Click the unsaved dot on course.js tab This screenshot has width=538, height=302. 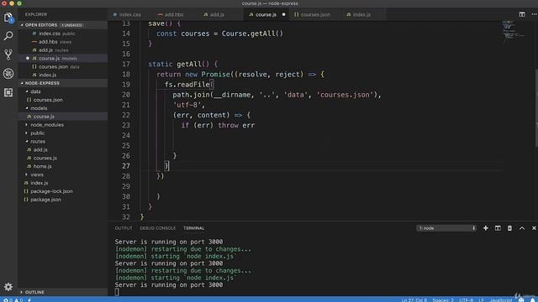(283, 14)
